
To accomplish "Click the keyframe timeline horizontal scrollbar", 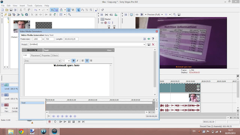I will tap(97, 112).
